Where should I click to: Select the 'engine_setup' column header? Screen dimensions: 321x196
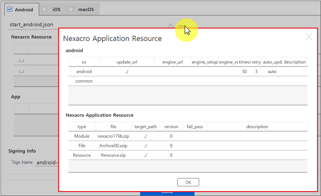tap(204, 62)
